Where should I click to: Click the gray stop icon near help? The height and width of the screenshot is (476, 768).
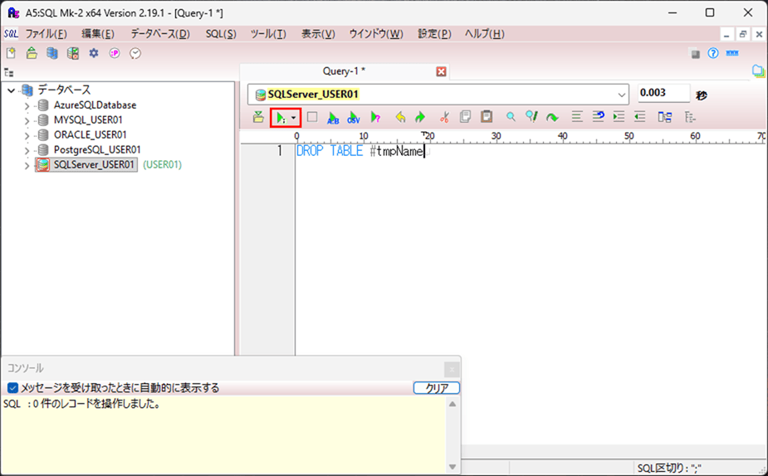click(x=695, y=54)
